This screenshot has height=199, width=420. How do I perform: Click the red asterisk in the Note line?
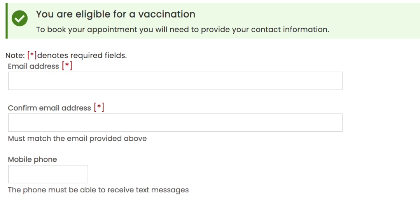[32, 55]
